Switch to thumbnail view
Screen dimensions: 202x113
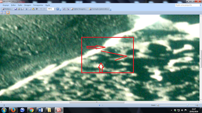[x=2, y=13]
